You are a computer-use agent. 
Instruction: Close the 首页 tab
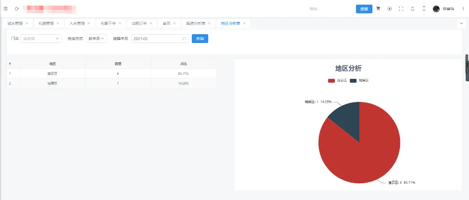click(x=174, y=23)
